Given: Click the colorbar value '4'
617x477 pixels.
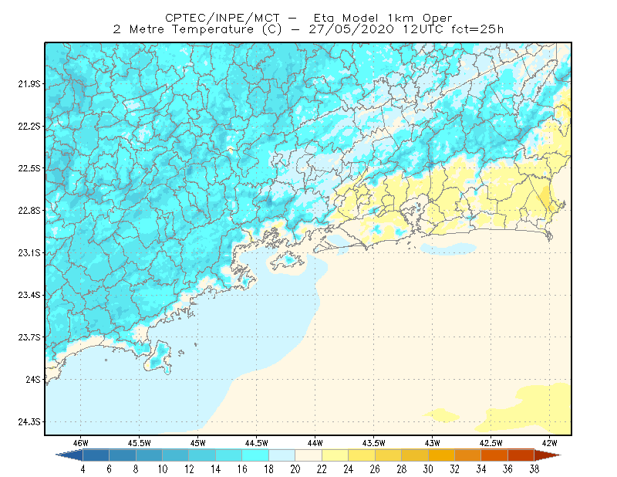Looking at the screenshot, I should [x=83, y=469].
